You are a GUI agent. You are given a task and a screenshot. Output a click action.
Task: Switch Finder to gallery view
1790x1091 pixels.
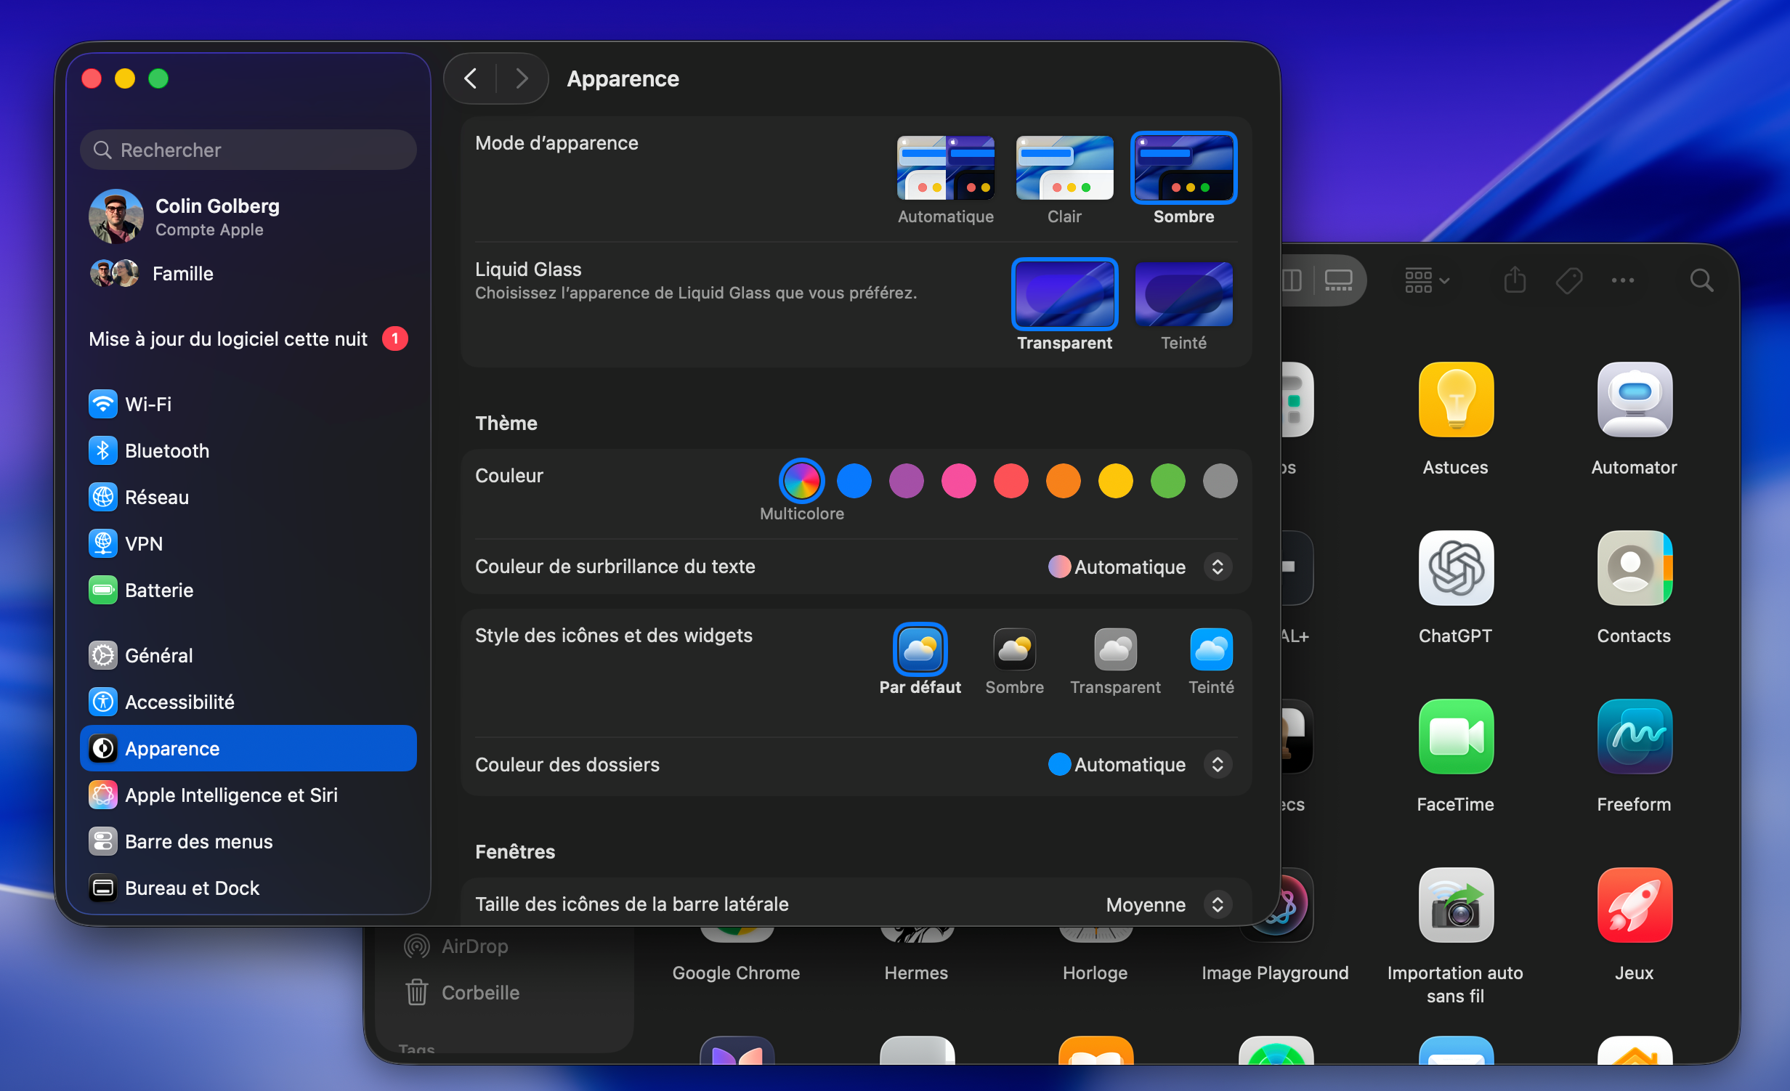[1338, 280]
